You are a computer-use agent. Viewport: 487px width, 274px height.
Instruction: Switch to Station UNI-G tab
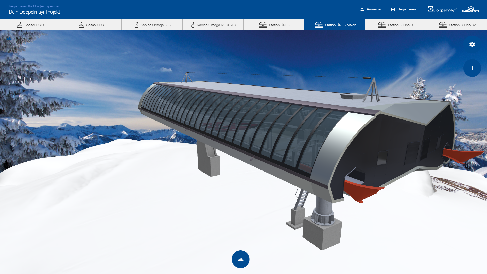click(x=274, y=25)
